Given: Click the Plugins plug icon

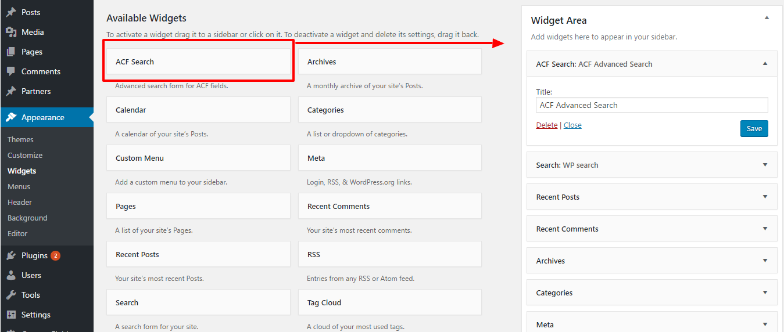Looking at the screenshot, I should (11, 255).
